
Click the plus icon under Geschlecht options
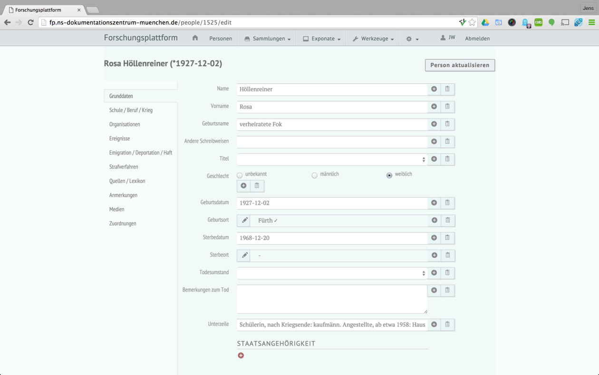tap(243, 186)
